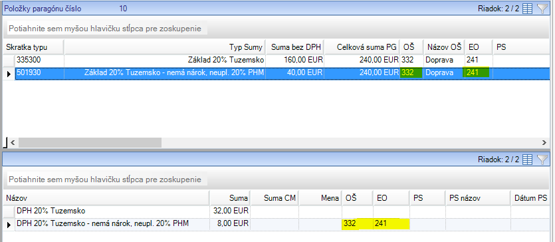Click Názov column header in lower table
Screen dimensions: 555x242
coord(106,198)
